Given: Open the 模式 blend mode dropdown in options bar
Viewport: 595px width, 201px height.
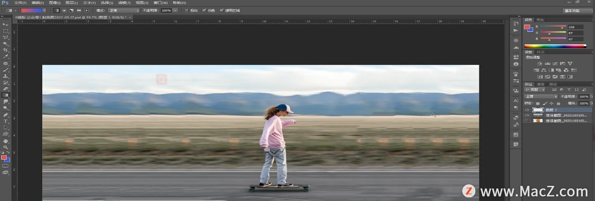Looking at the screenshot, I should click(x=124, y=10).
